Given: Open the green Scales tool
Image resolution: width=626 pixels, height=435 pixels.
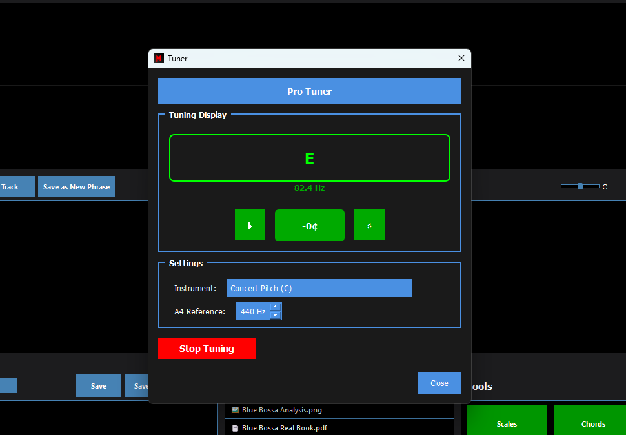Looking at the screenshot, I should tap(507, 423).
